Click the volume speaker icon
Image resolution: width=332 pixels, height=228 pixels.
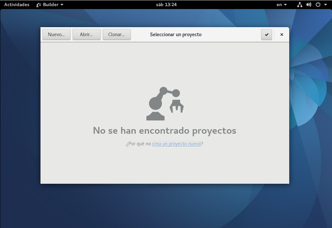[309, 5]
